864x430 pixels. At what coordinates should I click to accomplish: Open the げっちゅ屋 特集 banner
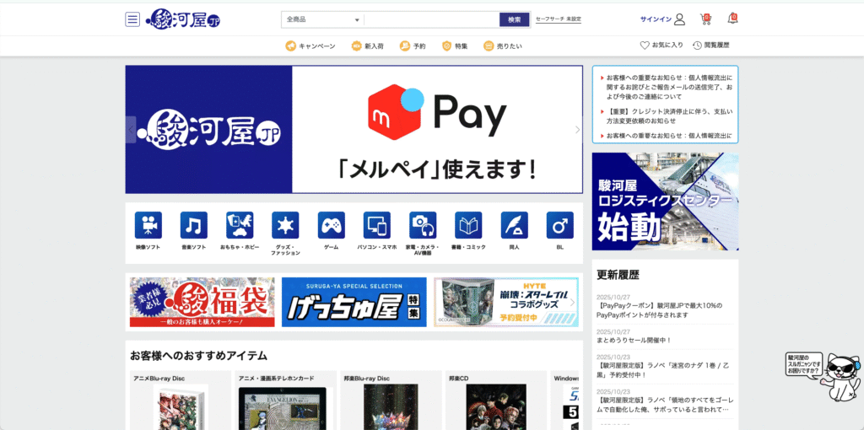(354, 303)
